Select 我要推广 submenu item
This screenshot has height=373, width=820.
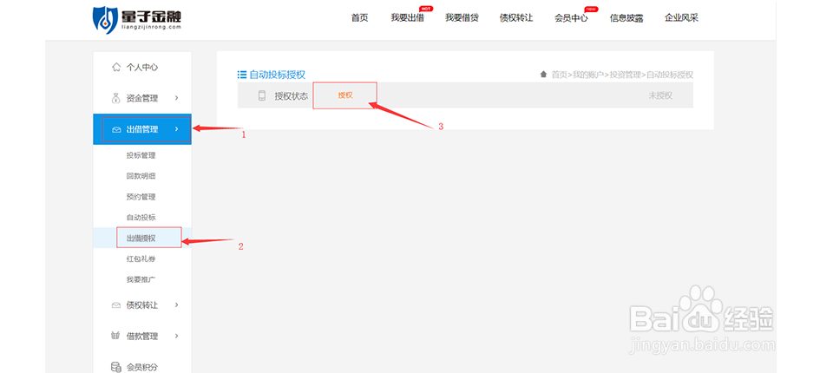click(141, 279)
